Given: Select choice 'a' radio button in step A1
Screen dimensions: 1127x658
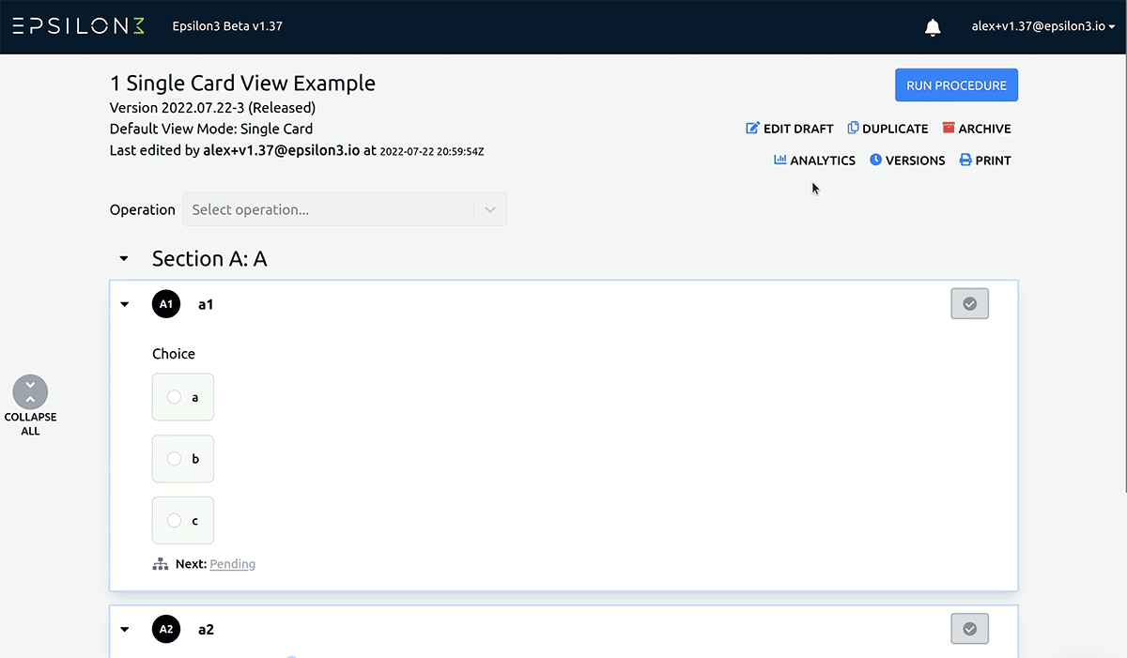Looking at the screenshot, I should (x=174, y=397).
